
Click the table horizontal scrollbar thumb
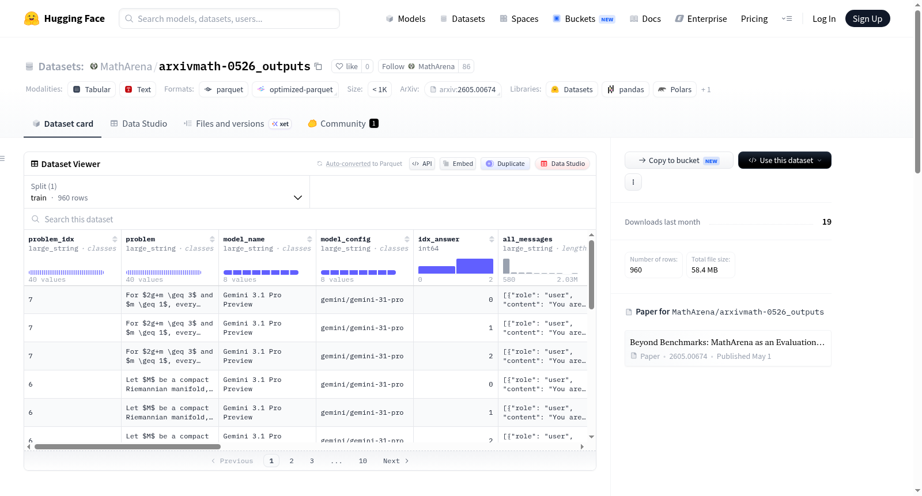pos(127,446)
